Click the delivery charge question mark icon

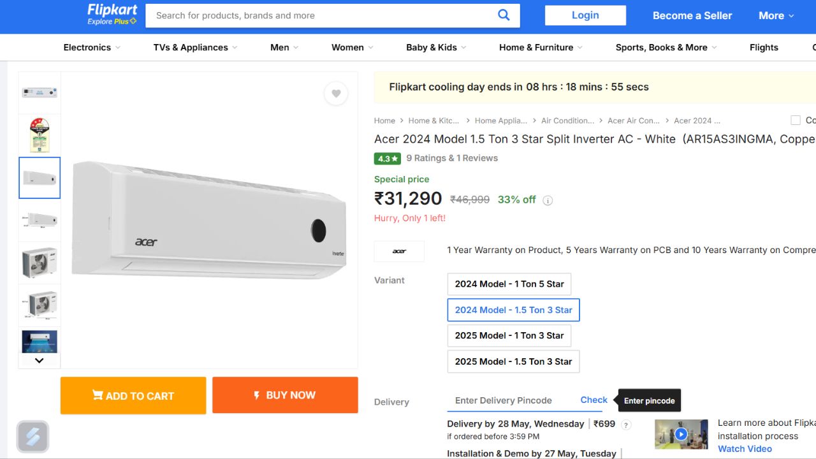[x=626, y=425]
